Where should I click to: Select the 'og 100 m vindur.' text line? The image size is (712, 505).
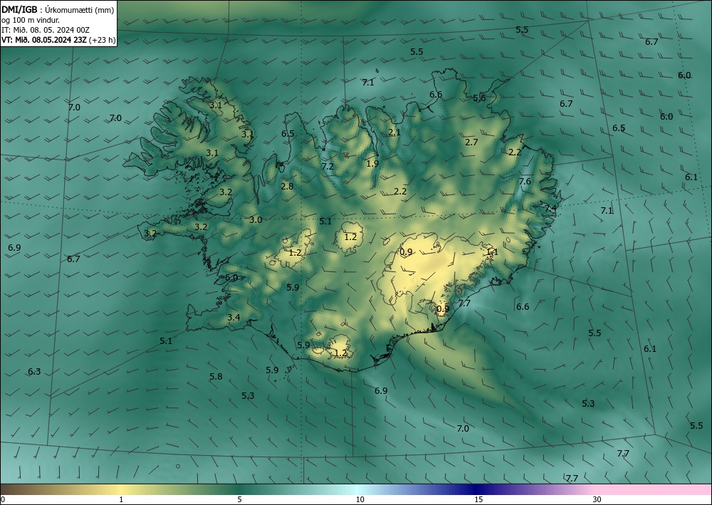(31, 20)
